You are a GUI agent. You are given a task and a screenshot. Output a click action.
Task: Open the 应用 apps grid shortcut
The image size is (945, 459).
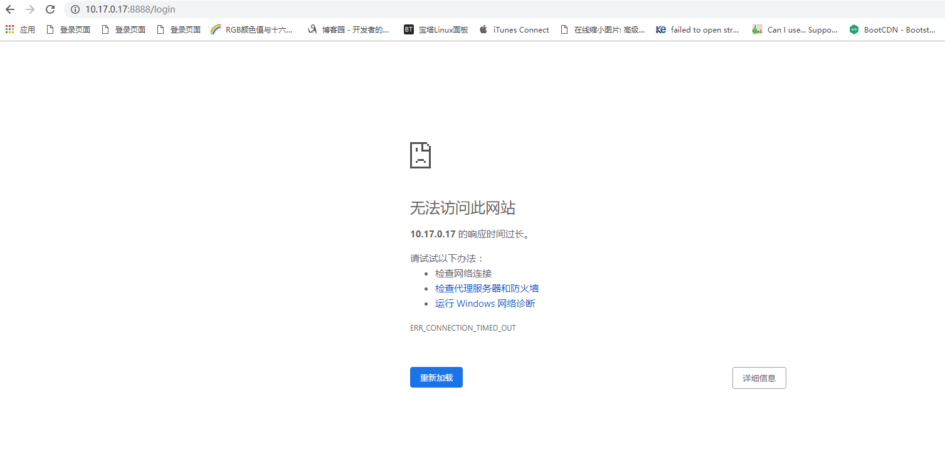[x=20, y=29]
